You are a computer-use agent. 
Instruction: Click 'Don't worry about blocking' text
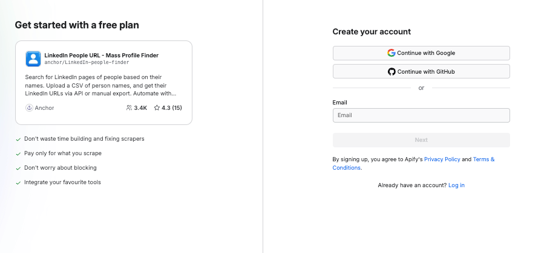click(61, 168)
